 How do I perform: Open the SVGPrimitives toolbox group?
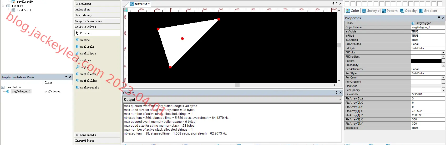[x=97, y=27]
